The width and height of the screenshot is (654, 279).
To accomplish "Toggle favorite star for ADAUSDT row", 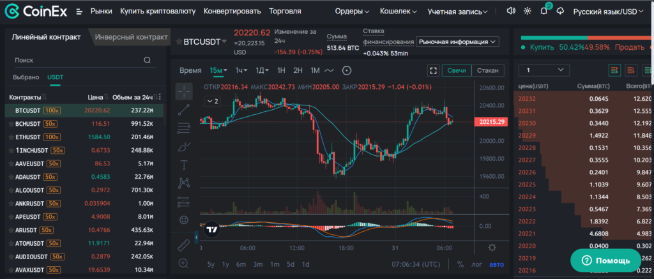I will point(11,177).
